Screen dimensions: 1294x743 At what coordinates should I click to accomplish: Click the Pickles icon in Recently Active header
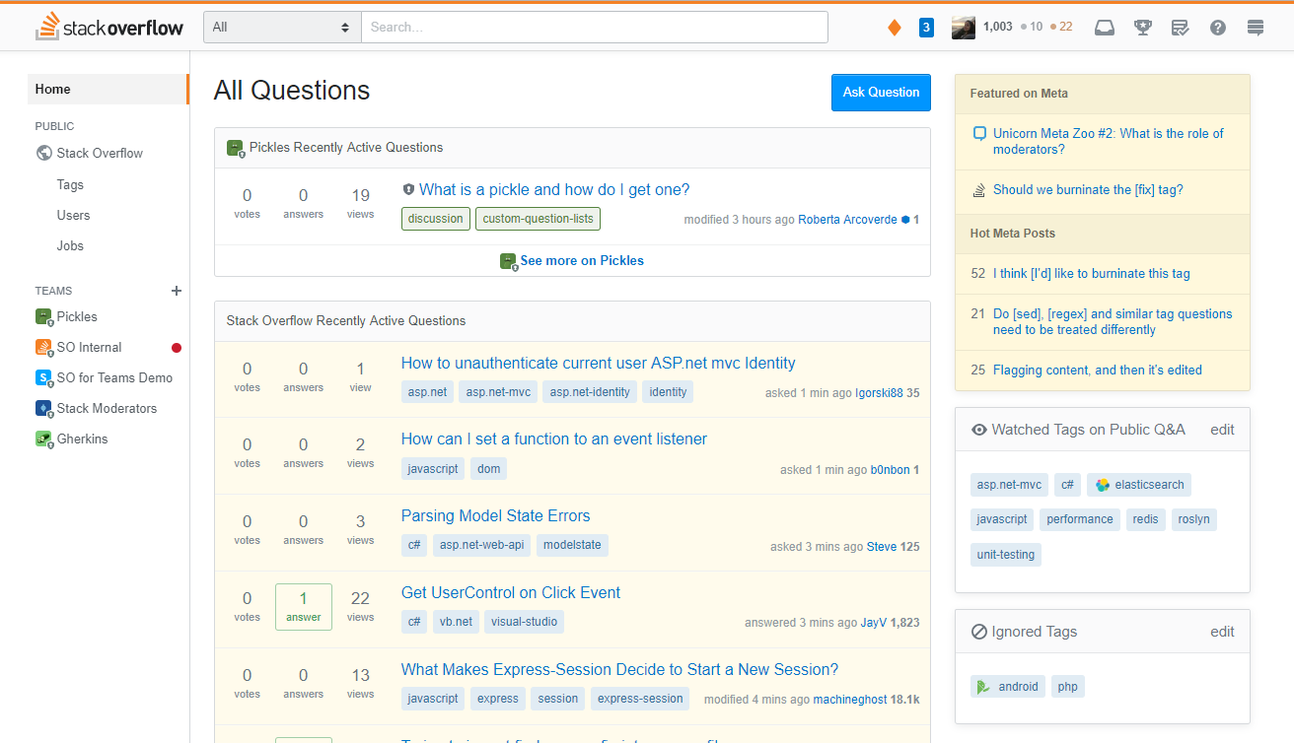pos(235,148)
